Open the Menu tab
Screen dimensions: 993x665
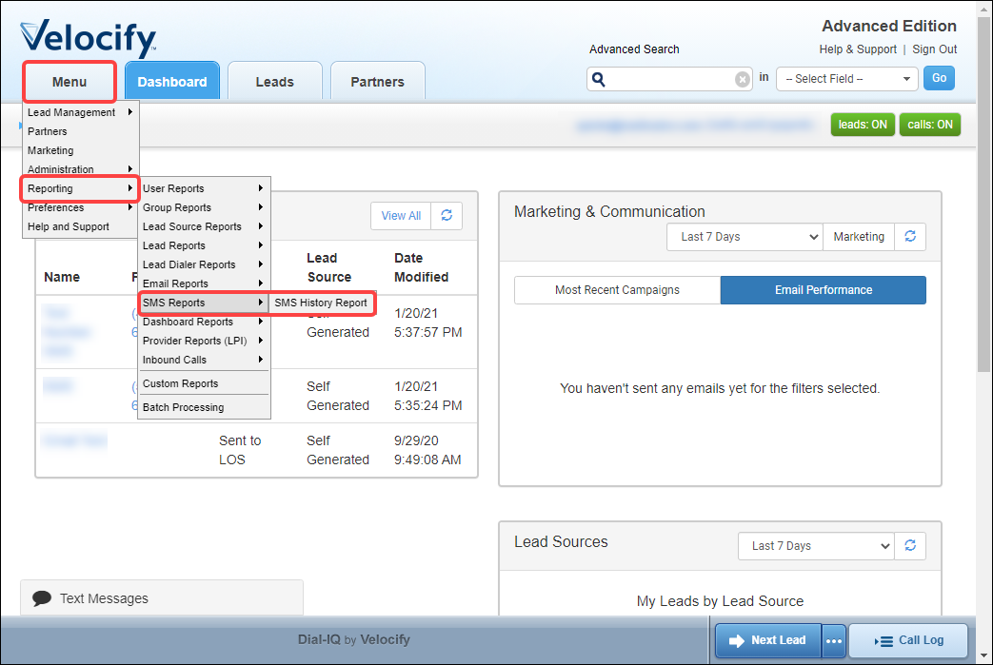point(70,82)
